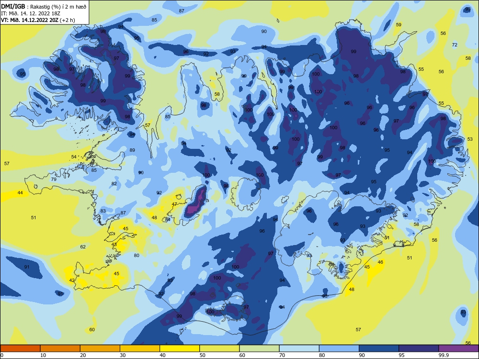Click the '47' value in the yellow patch
The image size is (479, 359).
[174, 204]
